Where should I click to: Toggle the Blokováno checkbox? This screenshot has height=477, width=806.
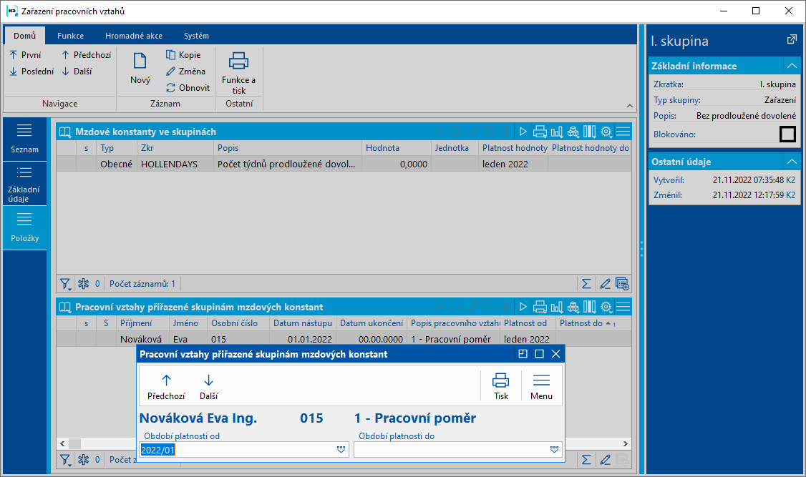pyautogui.click(x=787, y=134)
